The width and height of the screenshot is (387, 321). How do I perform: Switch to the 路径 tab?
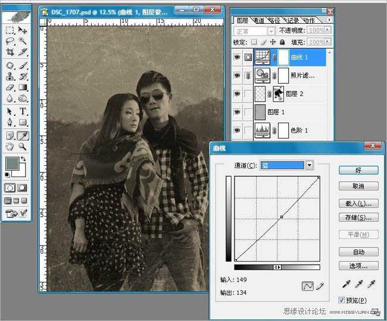tap(274, 20)
